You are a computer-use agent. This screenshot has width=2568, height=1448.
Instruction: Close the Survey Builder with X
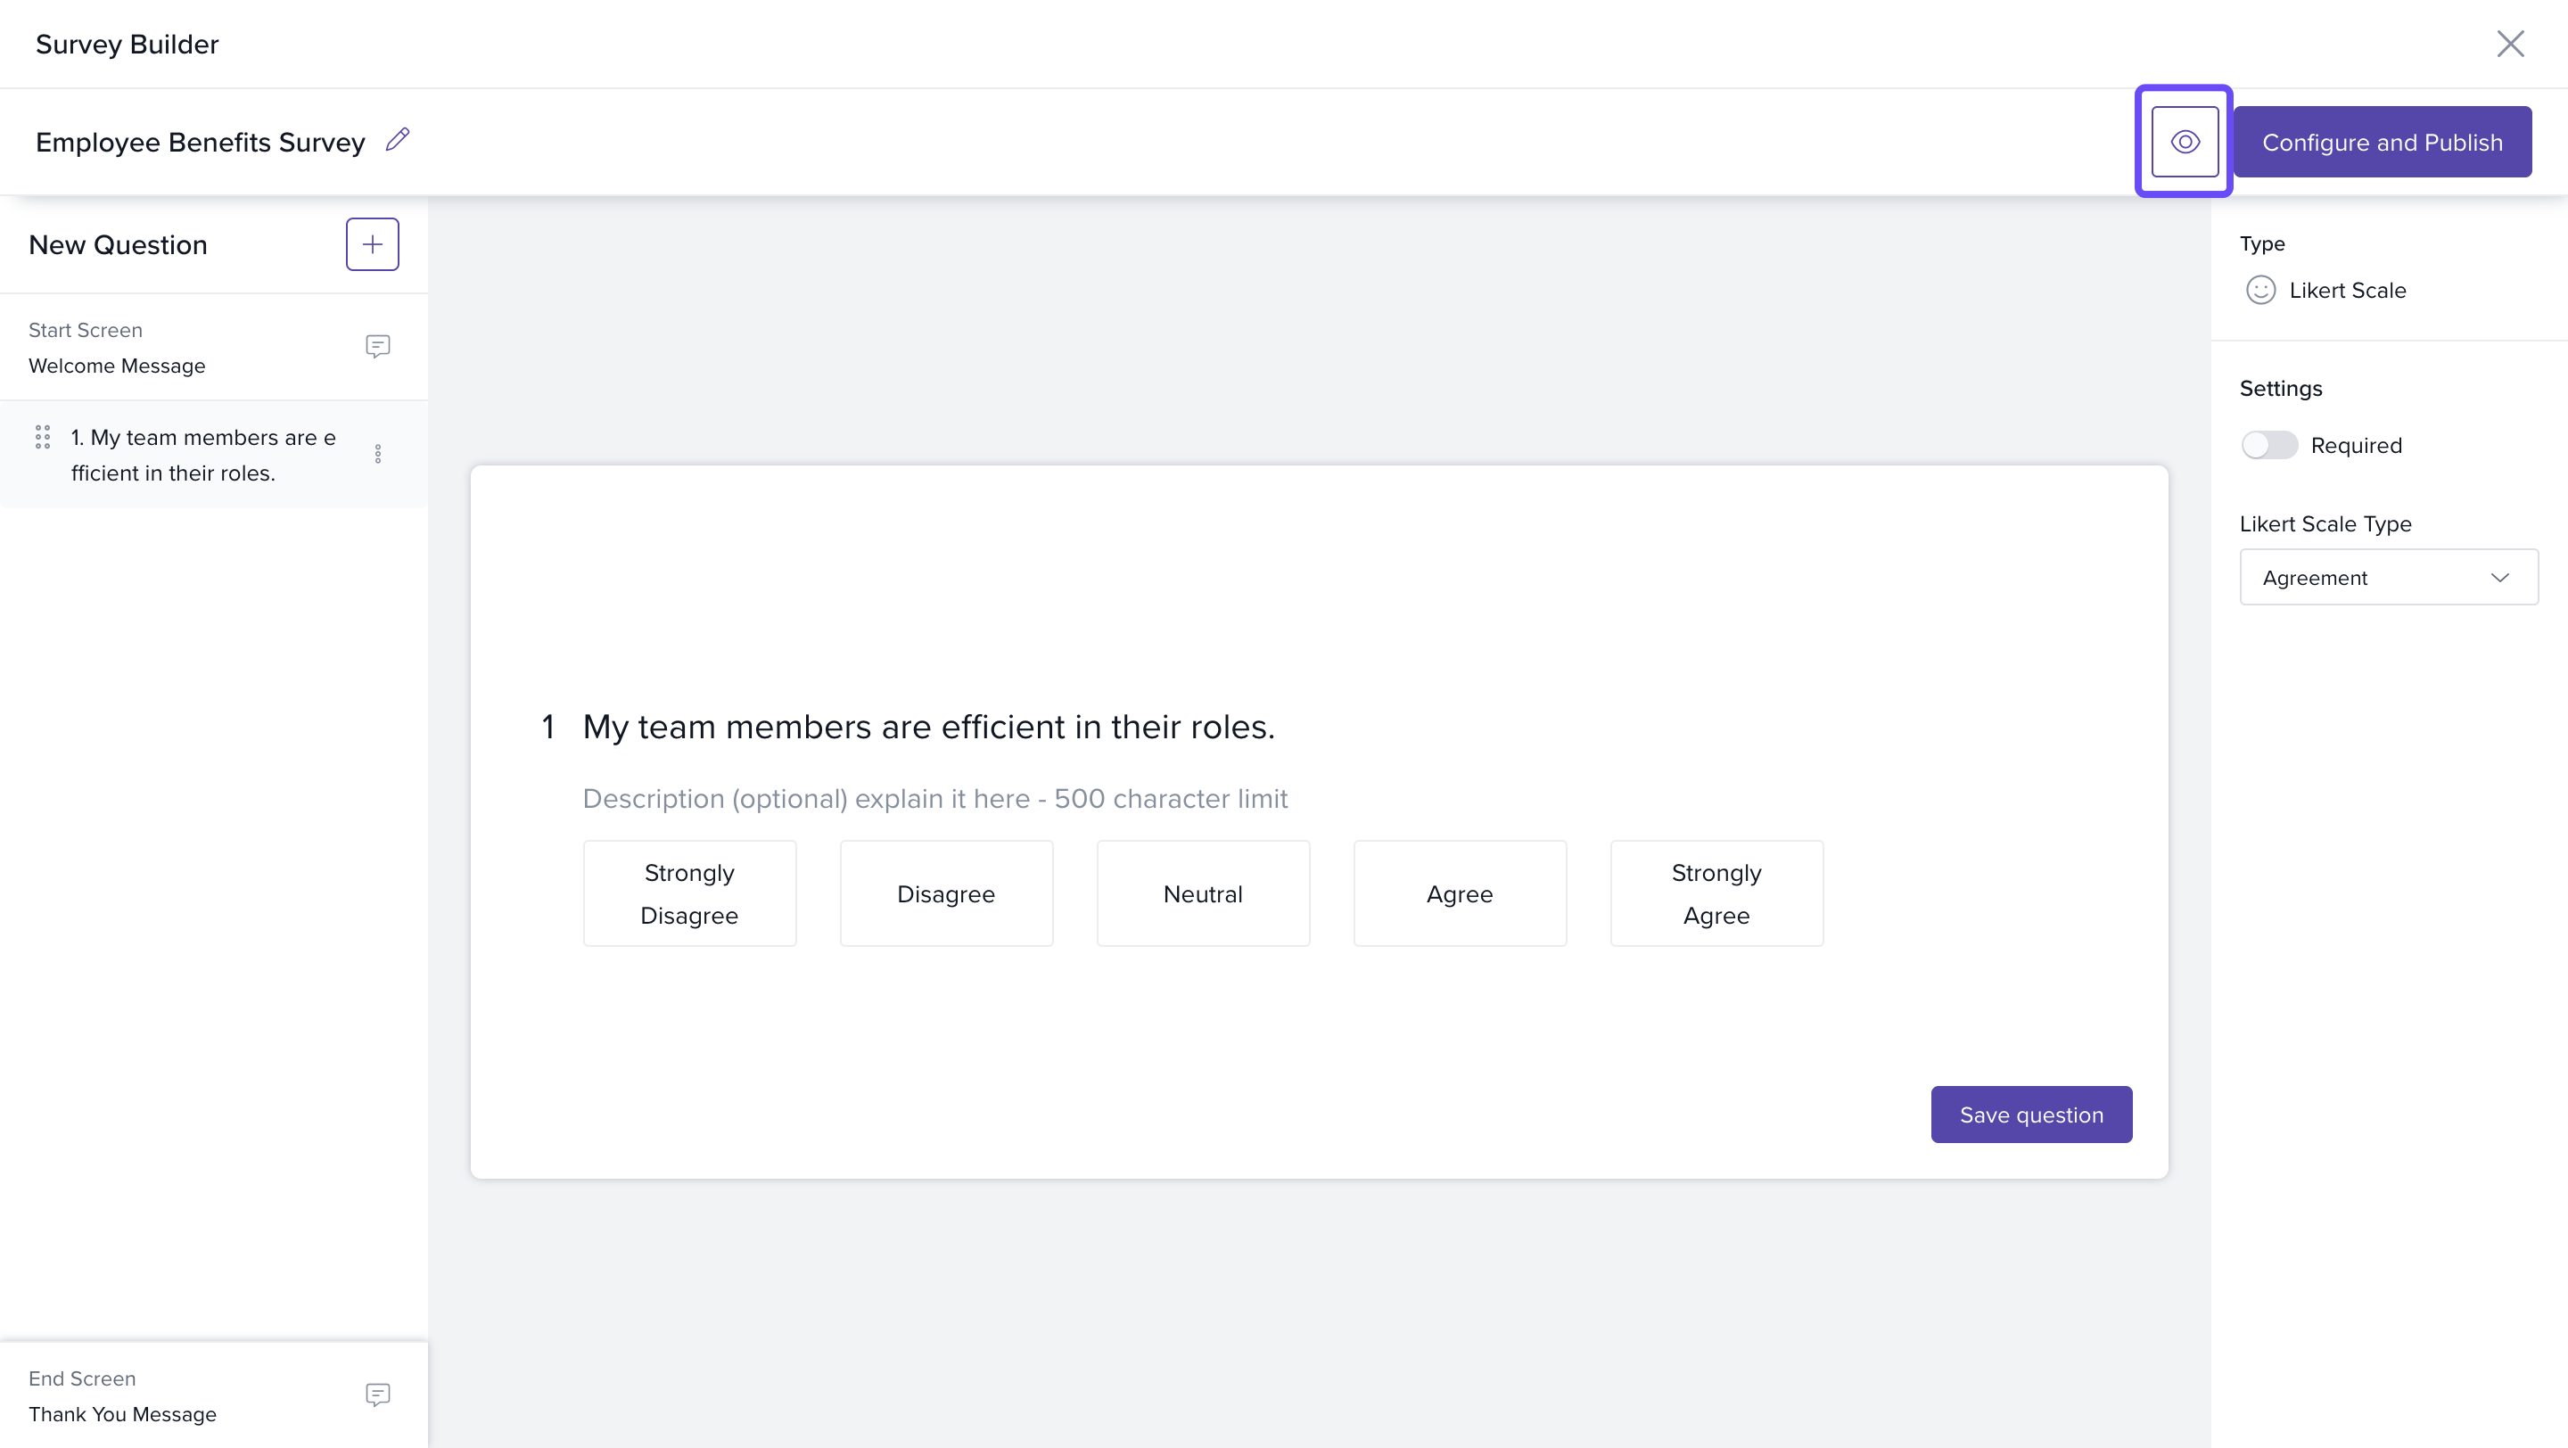(x=2509, y=44)
